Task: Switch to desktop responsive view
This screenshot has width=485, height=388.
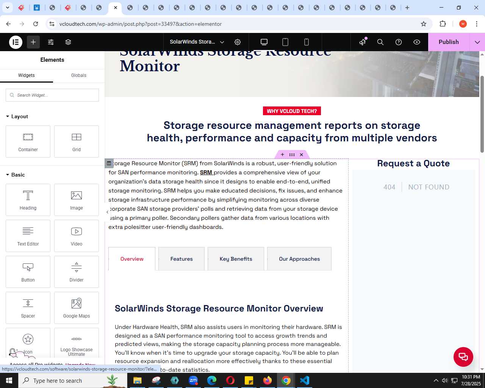Action: point(264,42)
